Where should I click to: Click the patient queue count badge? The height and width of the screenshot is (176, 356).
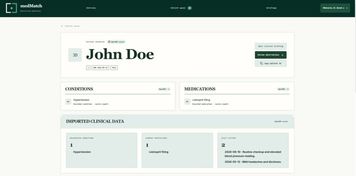189,8
